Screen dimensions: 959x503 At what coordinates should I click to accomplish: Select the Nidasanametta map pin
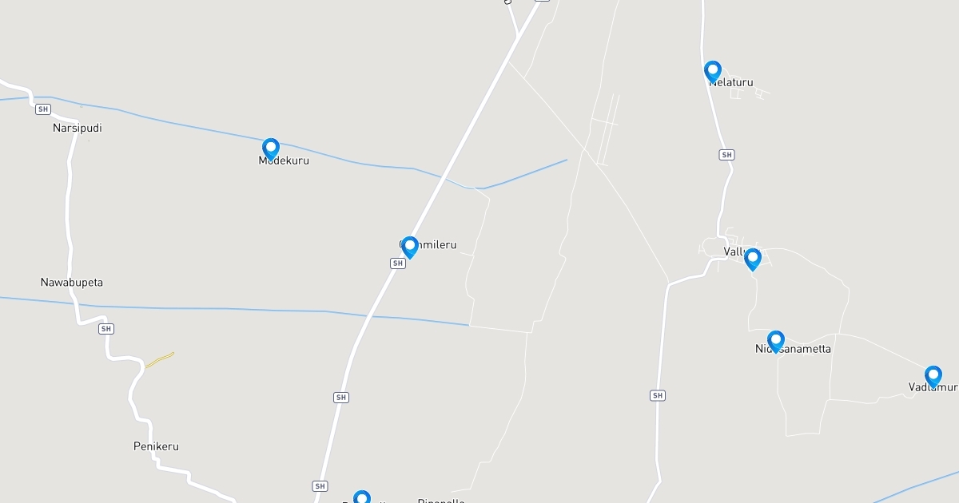[x=775, y=342]
